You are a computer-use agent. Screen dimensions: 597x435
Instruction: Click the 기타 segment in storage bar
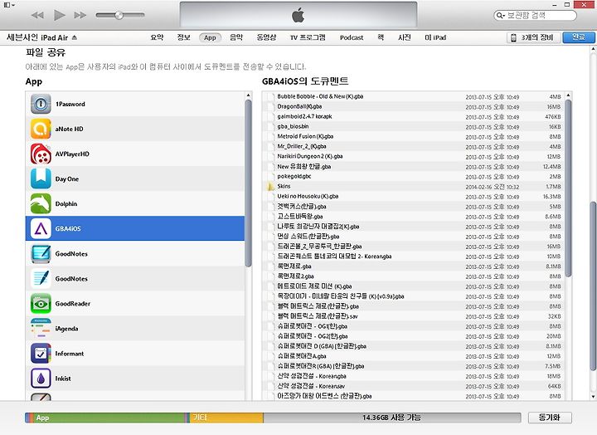(226, 418)
